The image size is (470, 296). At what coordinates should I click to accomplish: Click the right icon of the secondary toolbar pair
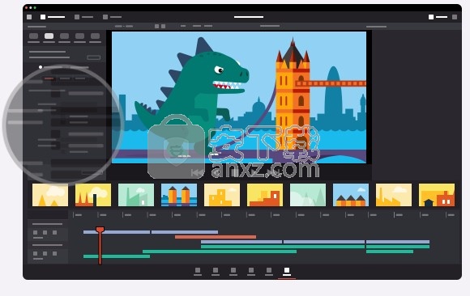[164, 27]
